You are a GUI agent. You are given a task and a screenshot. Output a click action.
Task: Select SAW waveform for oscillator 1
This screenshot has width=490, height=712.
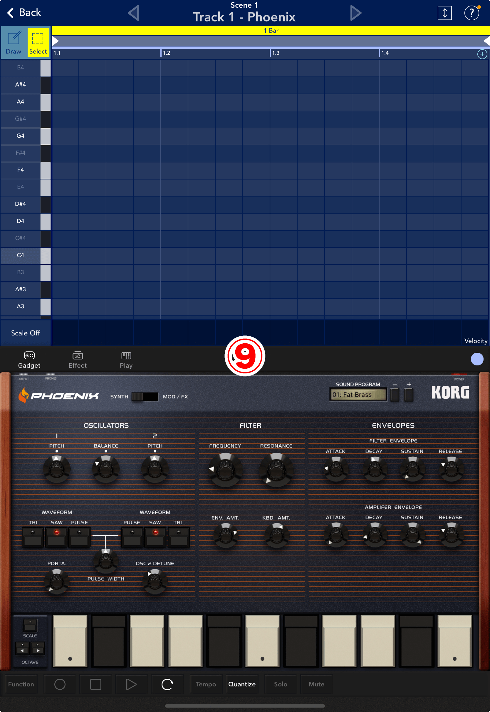[56, 537]
